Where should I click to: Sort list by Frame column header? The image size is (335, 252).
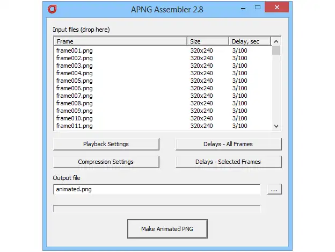[120, 41]
